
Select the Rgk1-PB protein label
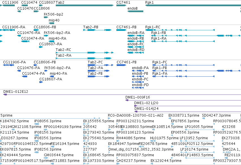click(x=159, y=68)
